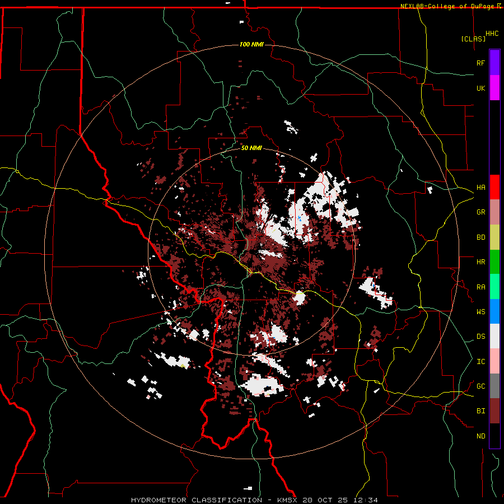Click the RA legend label
The image size is (504, 504).
(x=480, y=287)
